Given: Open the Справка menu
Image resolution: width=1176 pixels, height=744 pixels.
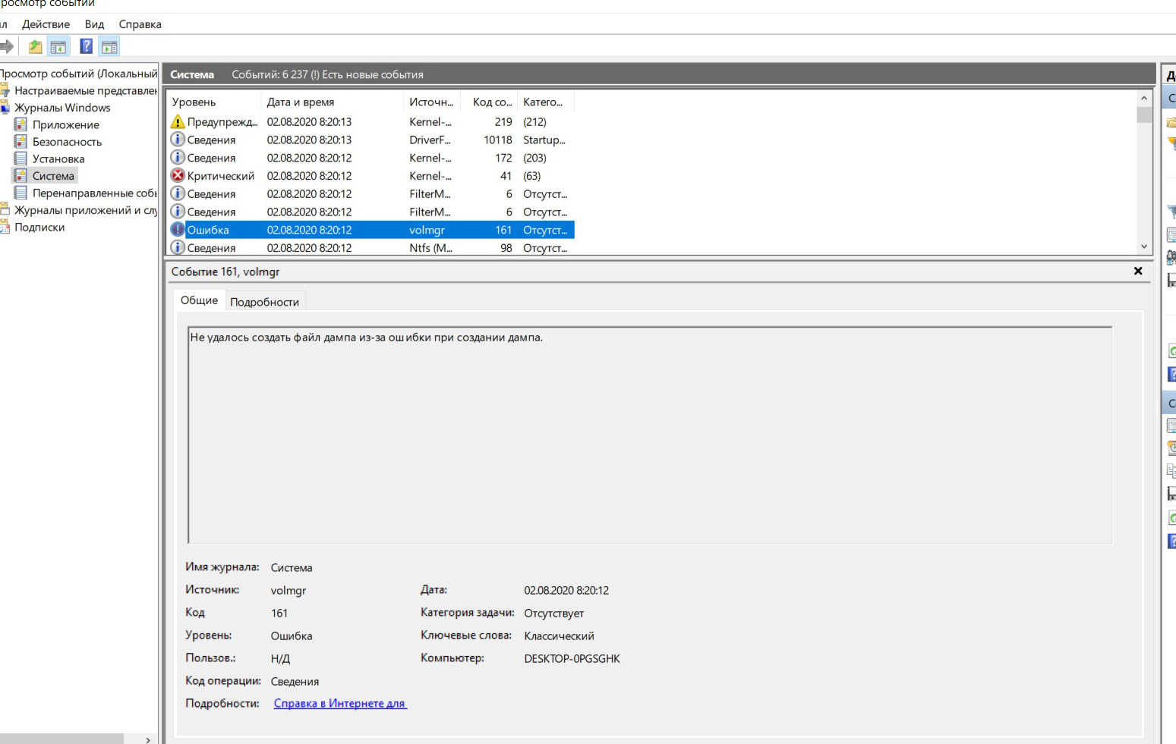Looking at the screenshot, I should pyautogui.click(x=140, y=24).
